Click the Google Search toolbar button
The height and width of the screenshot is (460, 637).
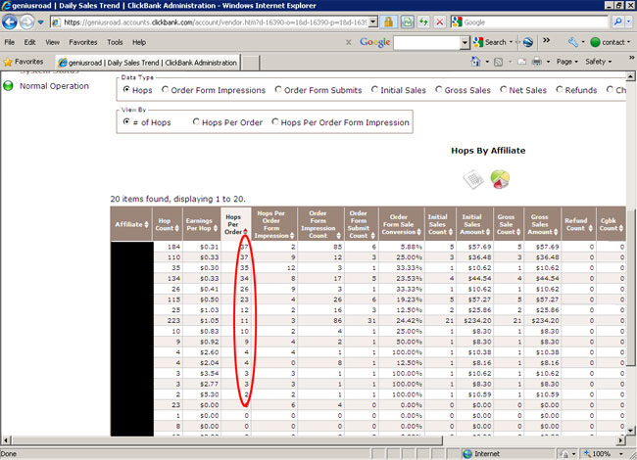(490, 42)
